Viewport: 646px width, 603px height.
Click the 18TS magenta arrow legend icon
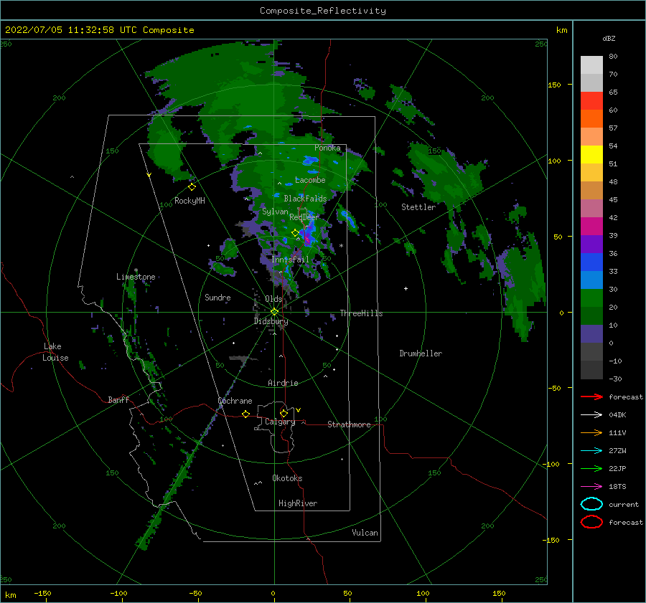point(591,487)
